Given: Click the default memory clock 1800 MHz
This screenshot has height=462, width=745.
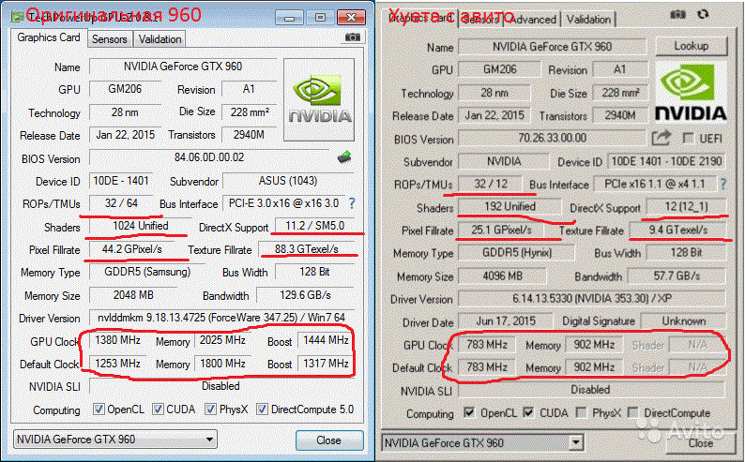Looking at the screenshot, I should click(222, 364).
